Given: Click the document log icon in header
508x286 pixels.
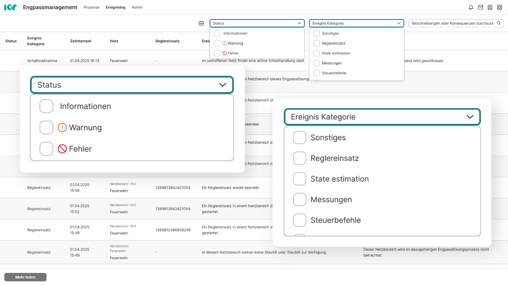Looking at the screenshot, I should tap(490, 7).
